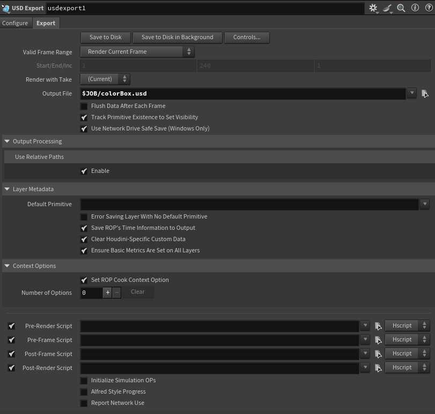The height and width of the screenshot is (414, 435).
Task: Enable Error Saving Layer With No Default Primitive
Action: point(84,216)
